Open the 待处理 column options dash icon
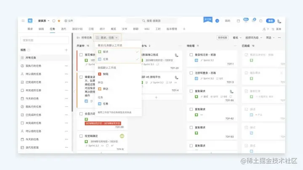 235,46
